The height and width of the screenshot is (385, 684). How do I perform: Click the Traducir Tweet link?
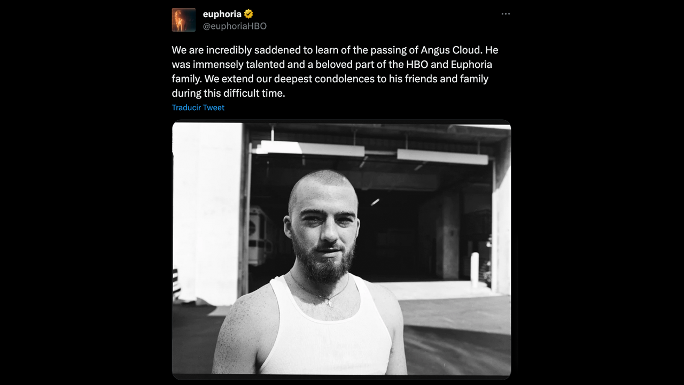click(x=198, y=107)
